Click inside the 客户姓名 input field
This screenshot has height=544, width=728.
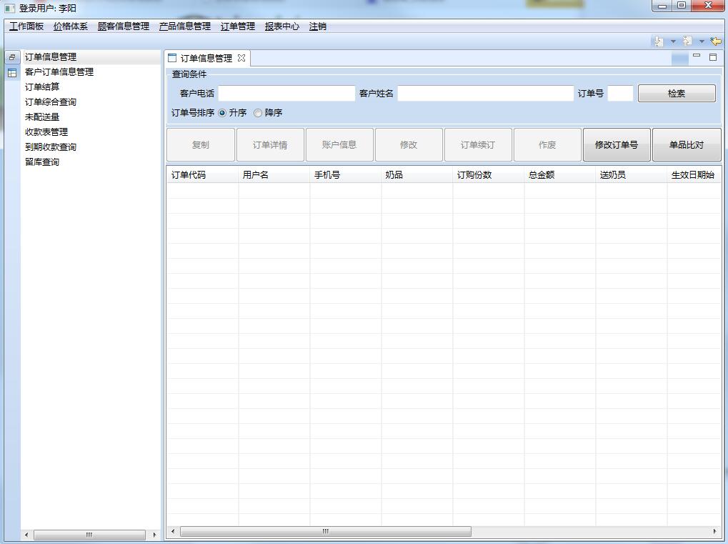[486, 93]
